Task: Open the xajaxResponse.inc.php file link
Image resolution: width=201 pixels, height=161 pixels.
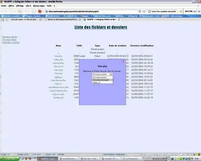Action: click(58, 87)
